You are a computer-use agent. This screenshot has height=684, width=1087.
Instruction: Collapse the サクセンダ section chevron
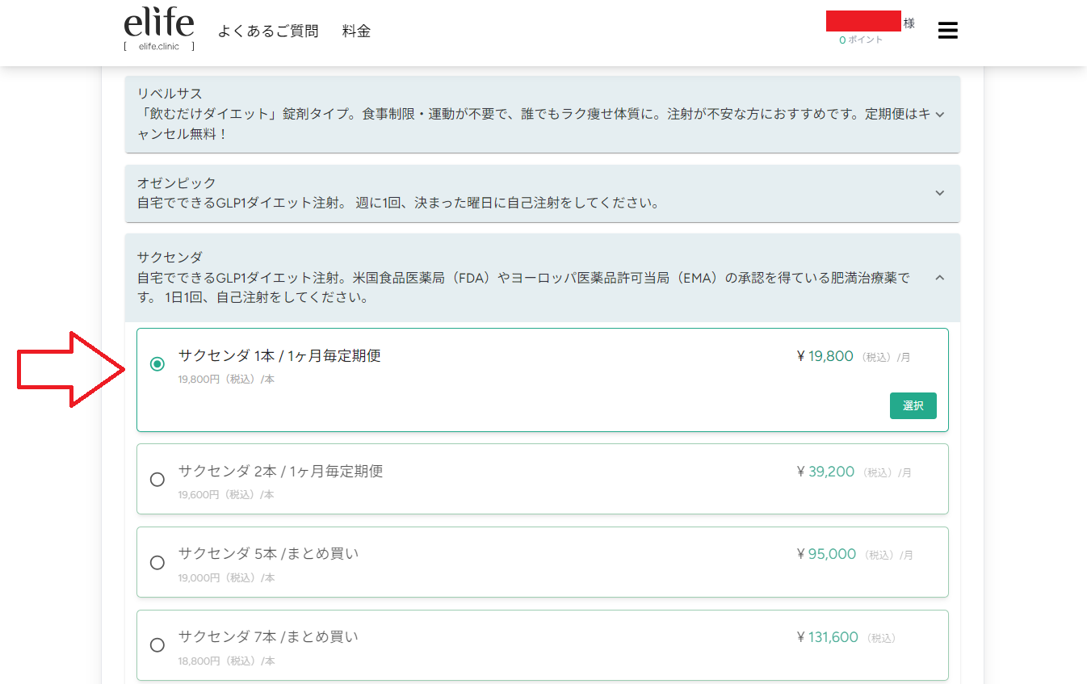[x=939, y=278]
